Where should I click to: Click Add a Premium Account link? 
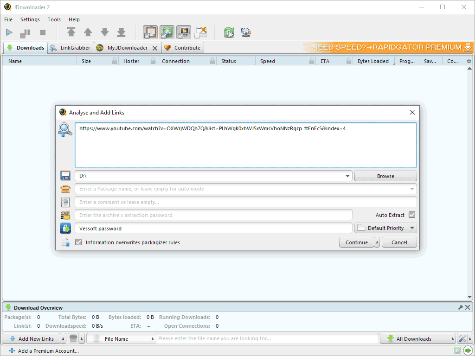coord(44,351)
